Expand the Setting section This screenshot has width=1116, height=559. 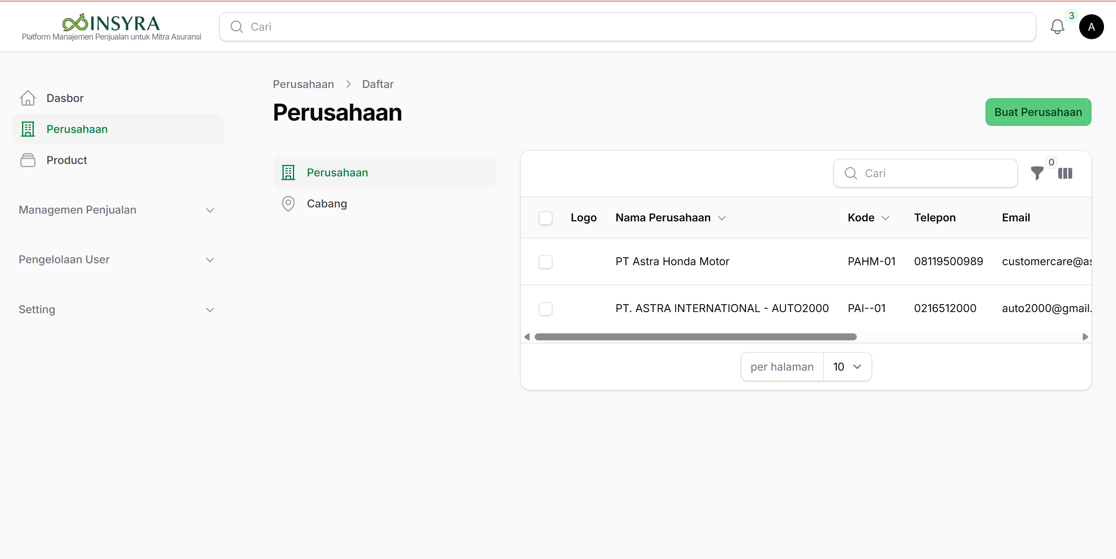click(x=118, y=309)
